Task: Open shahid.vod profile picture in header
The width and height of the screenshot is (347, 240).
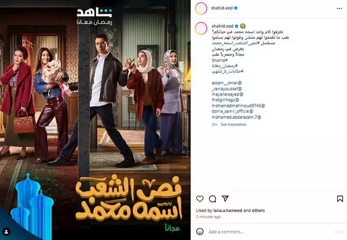Action: pos(201,9)
